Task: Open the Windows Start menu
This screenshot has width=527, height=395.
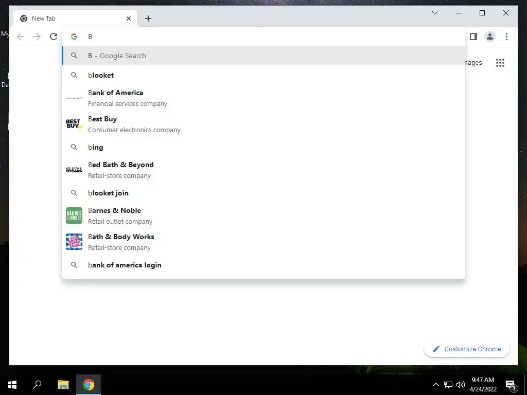Action: pos(12,385)
